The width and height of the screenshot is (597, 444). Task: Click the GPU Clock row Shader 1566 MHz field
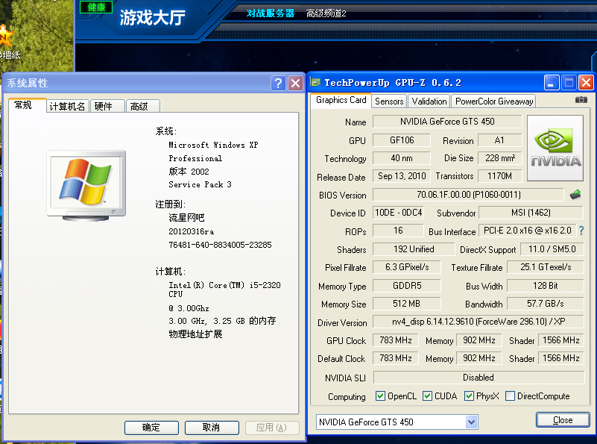560,340
